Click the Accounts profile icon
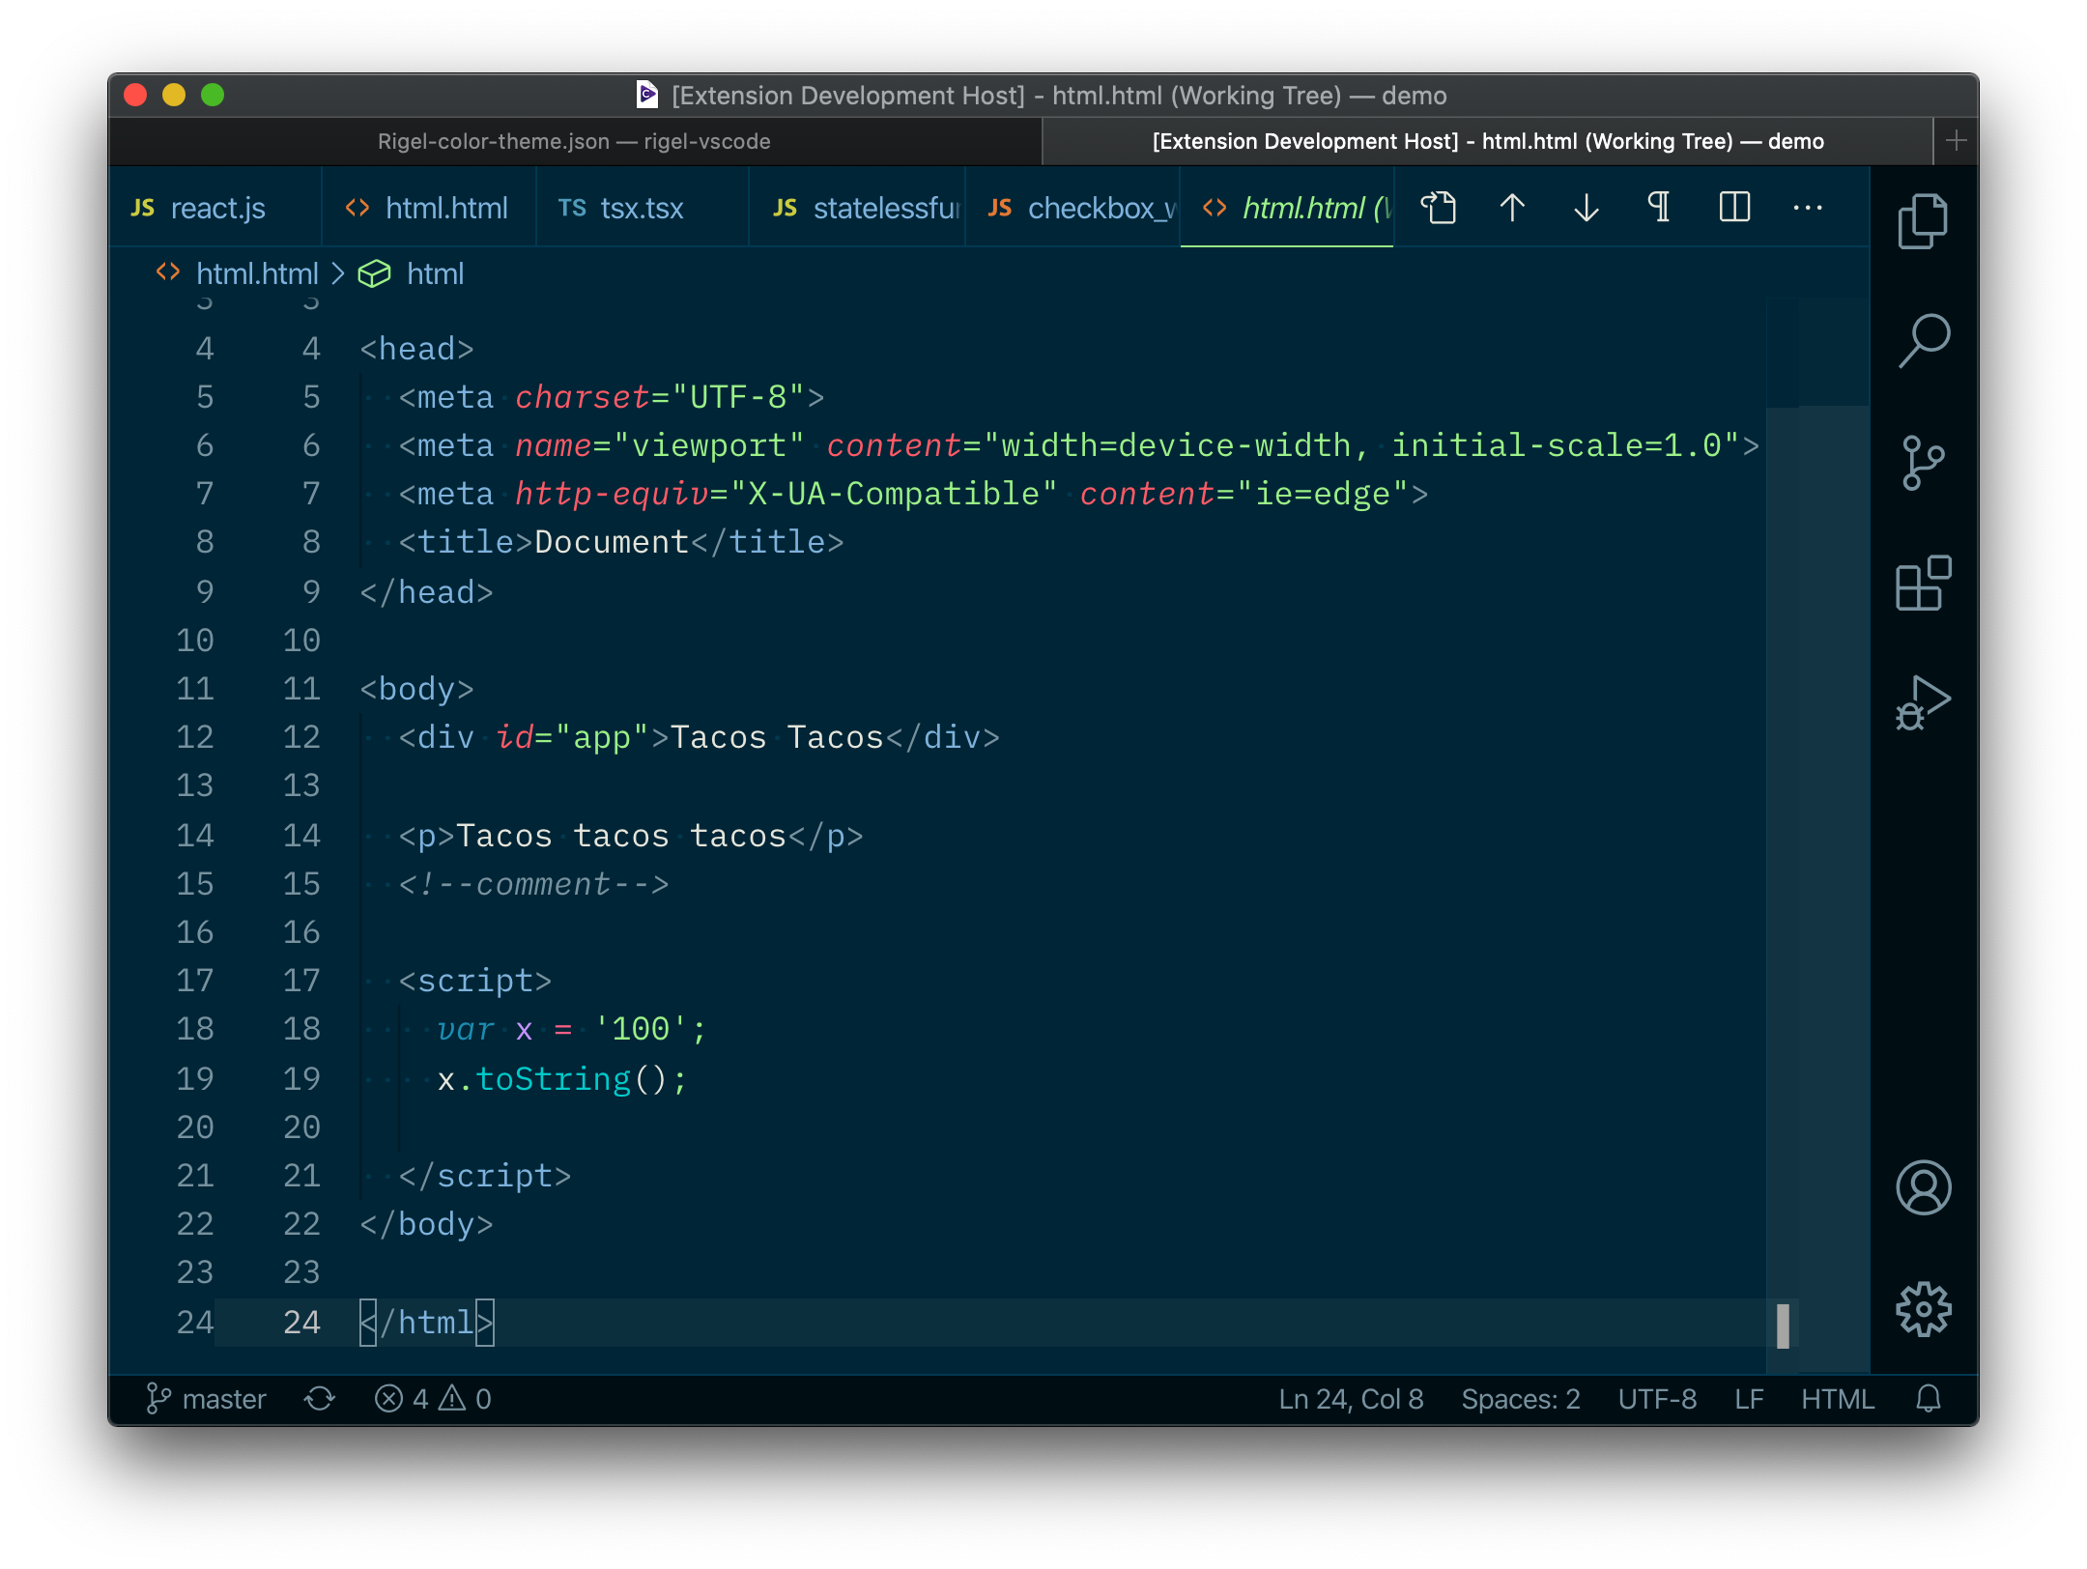Screen dimensions: 2087x1569 click(1923, 1187)
